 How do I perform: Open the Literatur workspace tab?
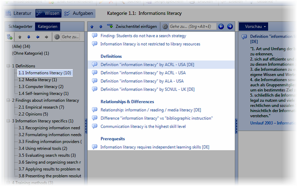point(19,13)
